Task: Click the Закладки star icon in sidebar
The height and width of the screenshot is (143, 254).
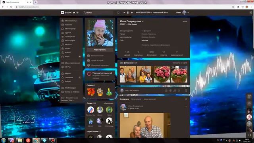Action: click(x=63, y=77)
